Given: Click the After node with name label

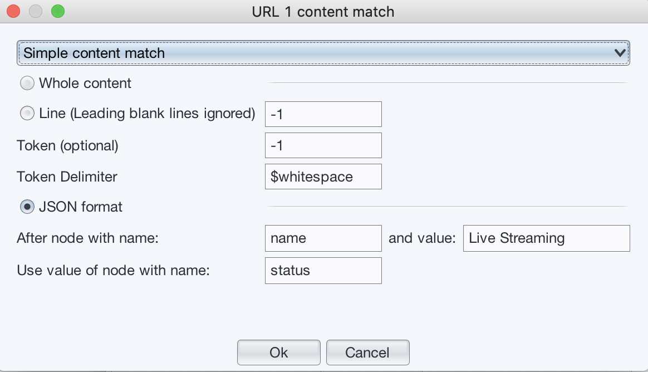Looking at the screenshot, I should click(x=88, y=238).
